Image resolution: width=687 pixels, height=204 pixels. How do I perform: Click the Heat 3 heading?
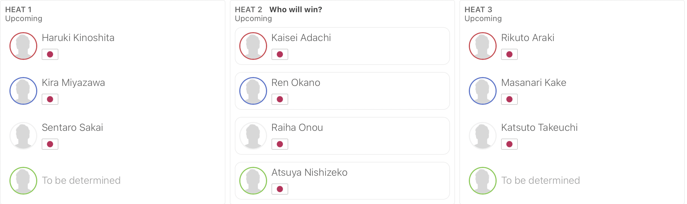[478, 9]
